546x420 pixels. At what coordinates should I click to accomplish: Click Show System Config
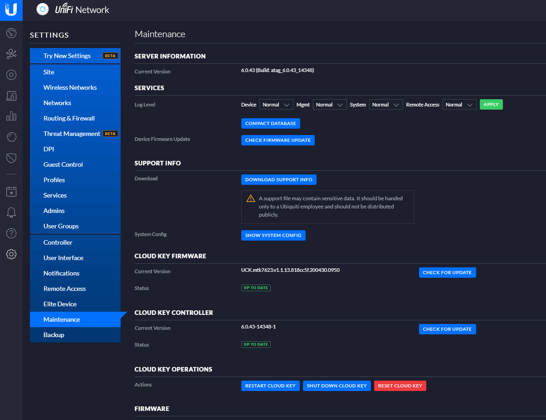point(273,236)
